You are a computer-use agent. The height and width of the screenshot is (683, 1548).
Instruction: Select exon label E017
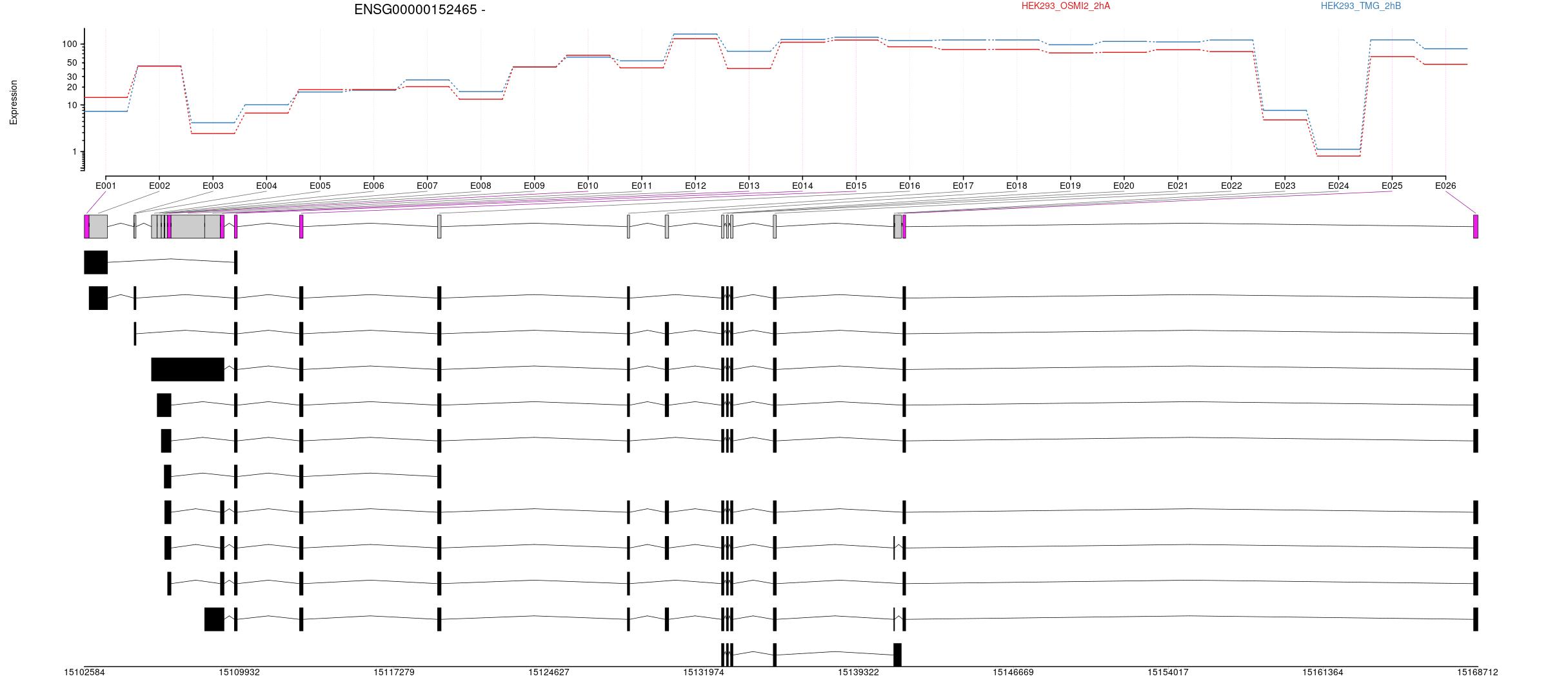(x=963, y=186)
